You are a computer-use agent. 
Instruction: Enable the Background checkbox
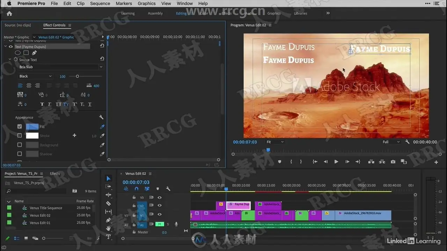point(20,145)
